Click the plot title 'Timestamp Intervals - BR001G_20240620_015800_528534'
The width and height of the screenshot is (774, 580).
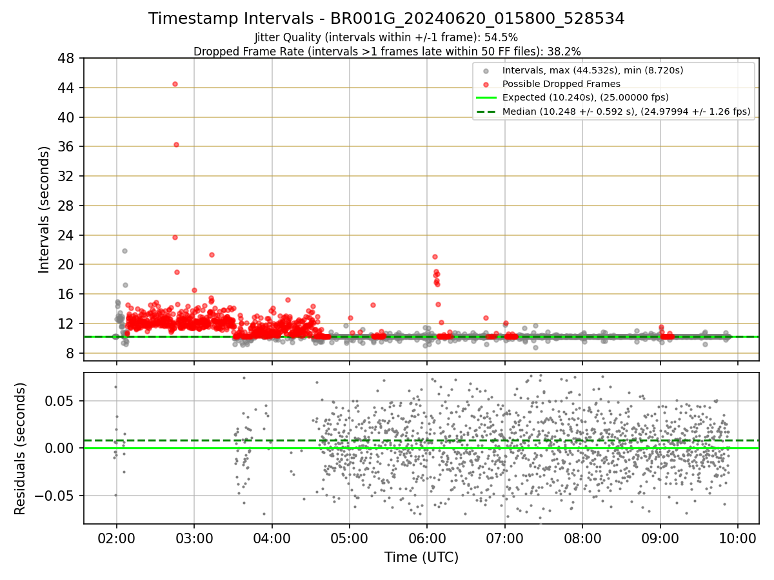click(x=386, y=19)
